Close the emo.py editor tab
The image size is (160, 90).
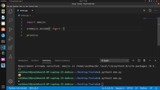32,10
